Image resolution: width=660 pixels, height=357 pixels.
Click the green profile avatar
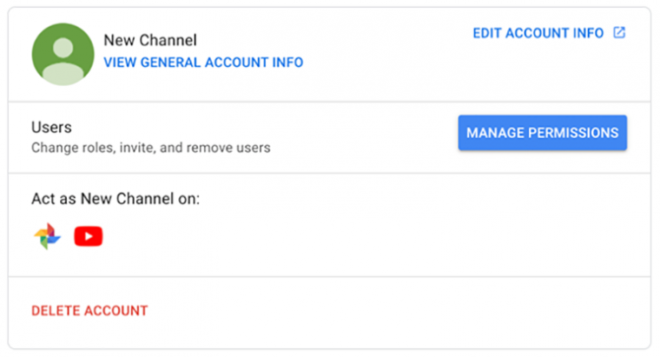click(63, 55)
